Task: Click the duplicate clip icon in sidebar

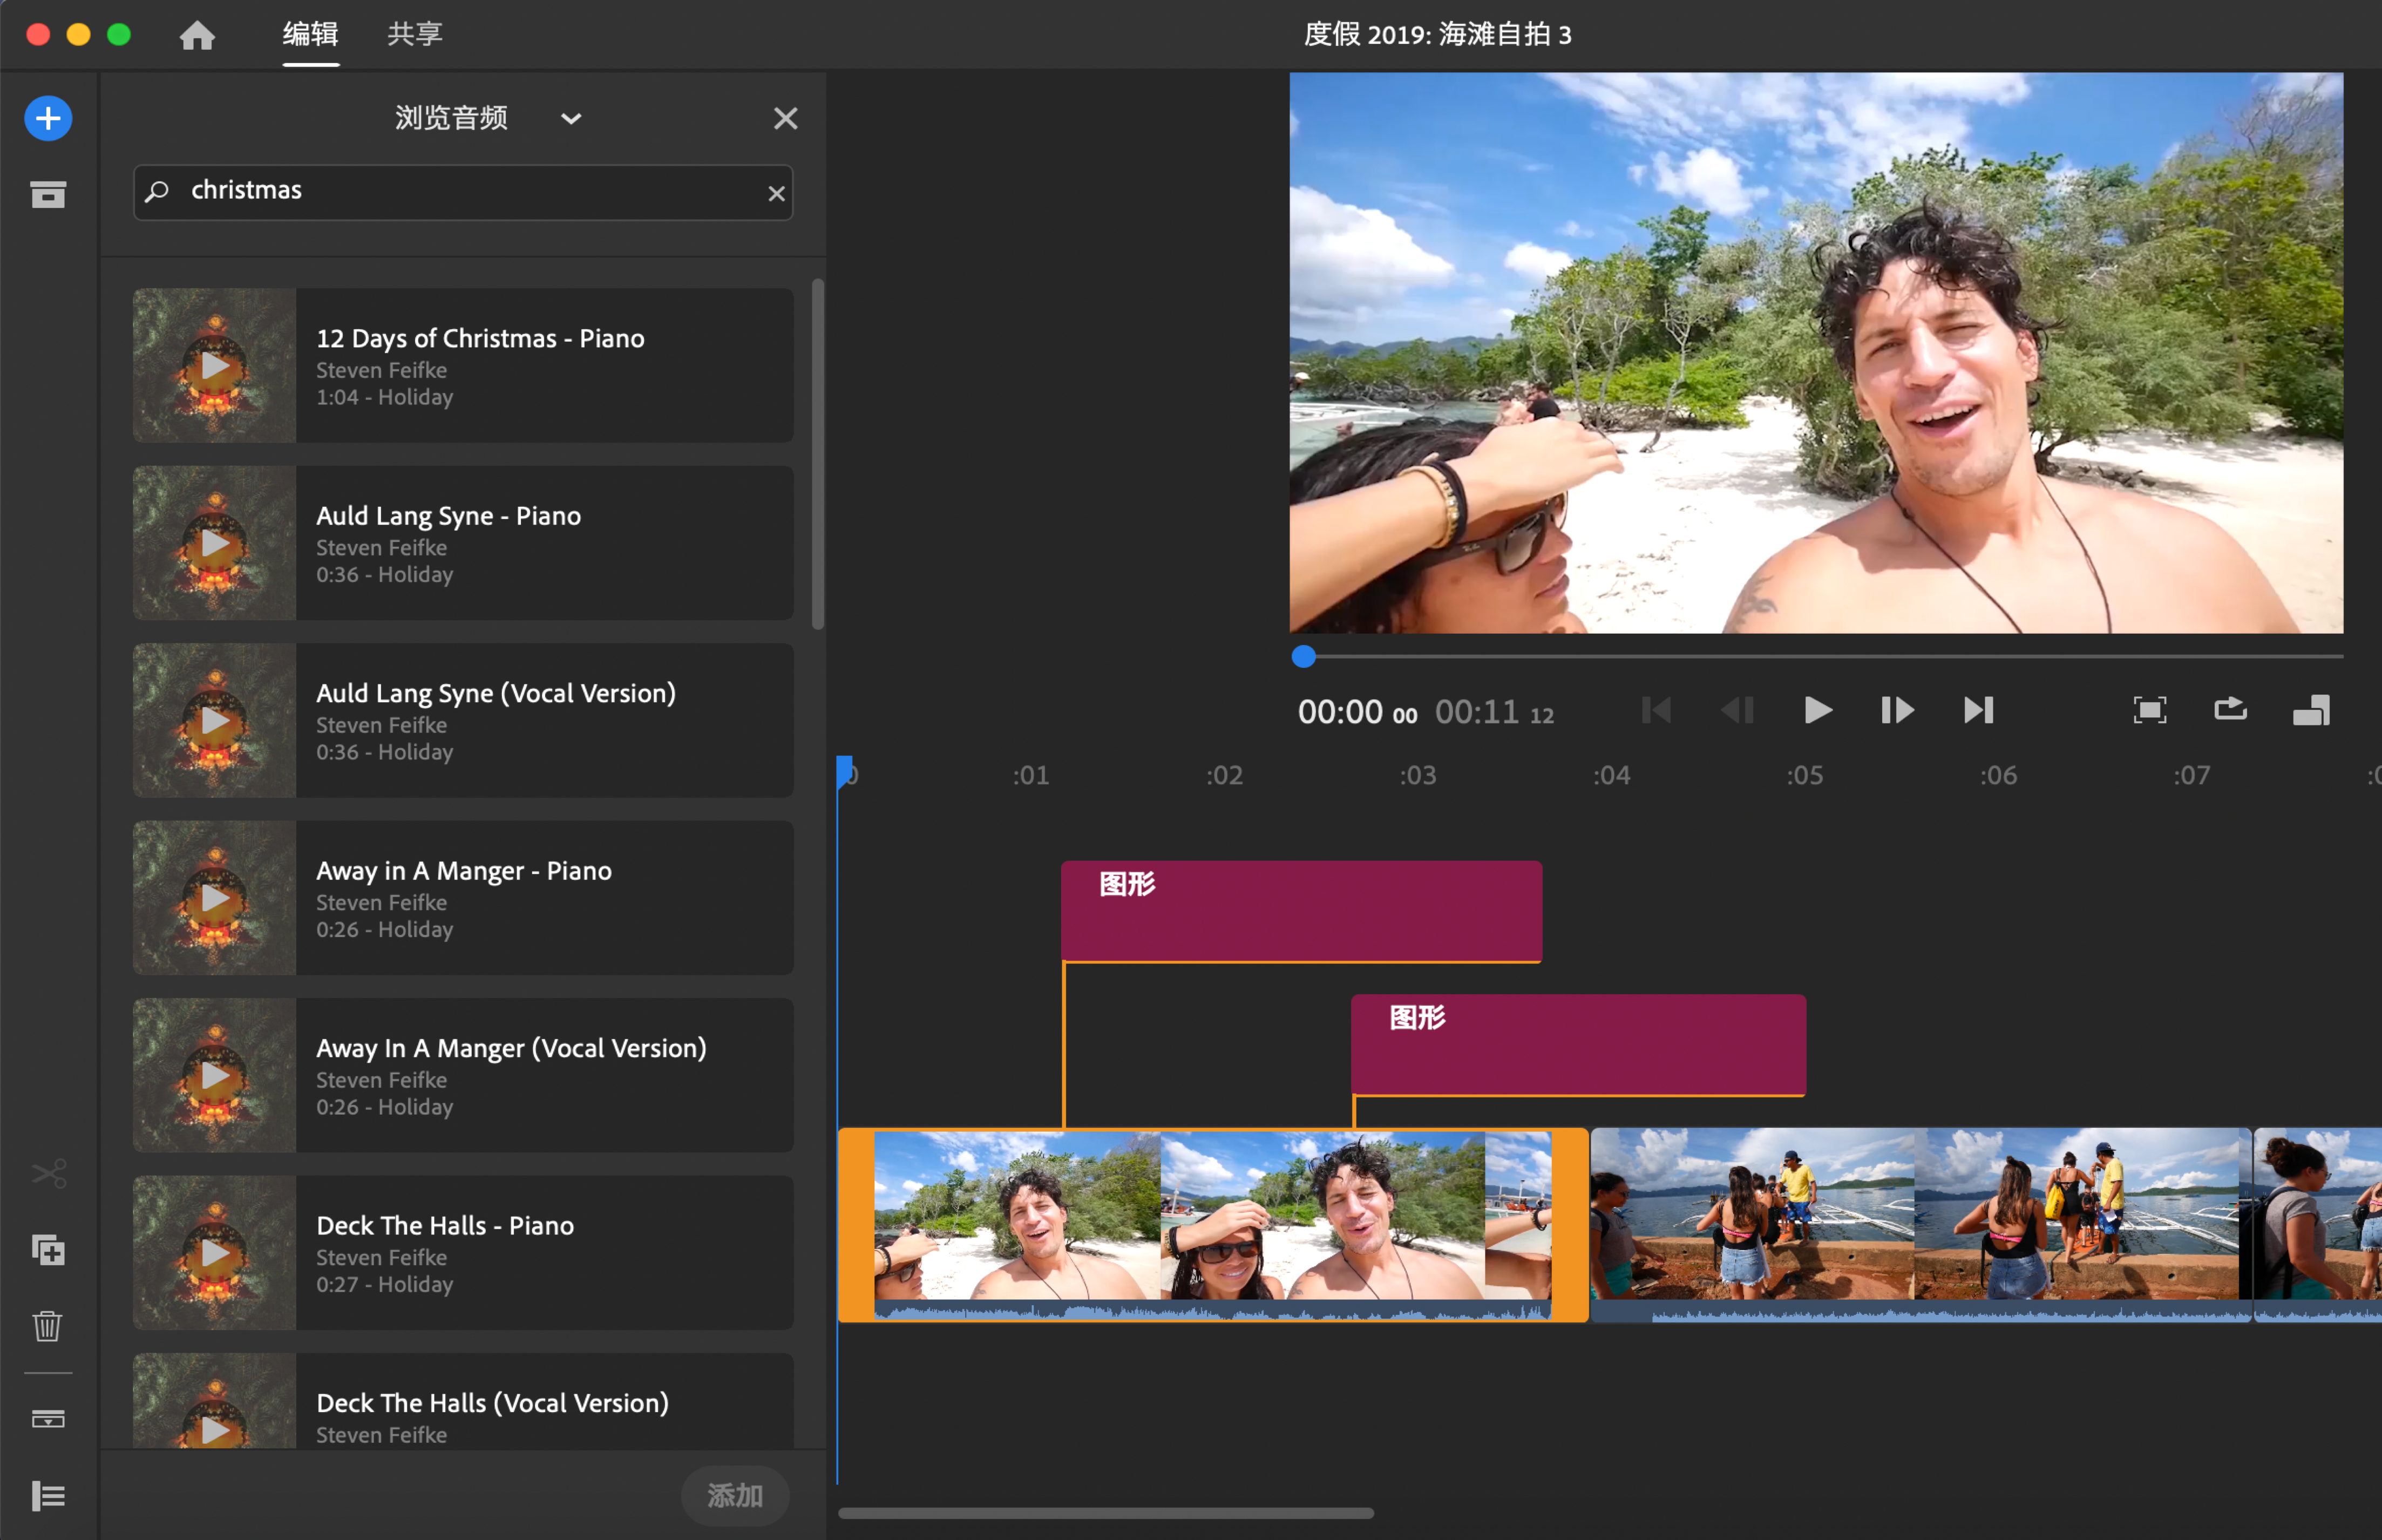Action: [48, 1250]
